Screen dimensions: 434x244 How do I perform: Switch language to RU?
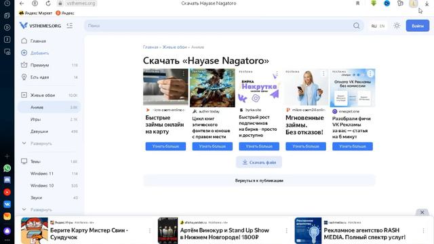click(374, 26)
